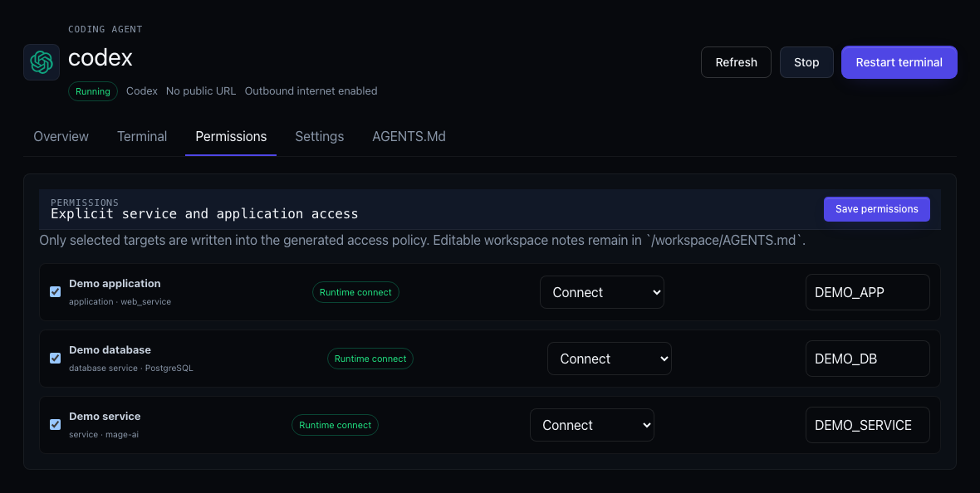Click the "Demo database" title text
This screenshot has width=980, height=493.
(x=110, y=350)
